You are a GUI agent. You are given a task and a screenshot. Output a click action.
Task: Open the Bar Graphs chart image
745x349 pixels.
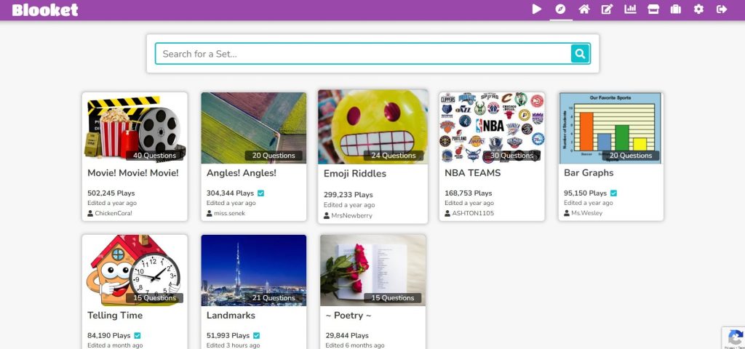pos(611,128)
